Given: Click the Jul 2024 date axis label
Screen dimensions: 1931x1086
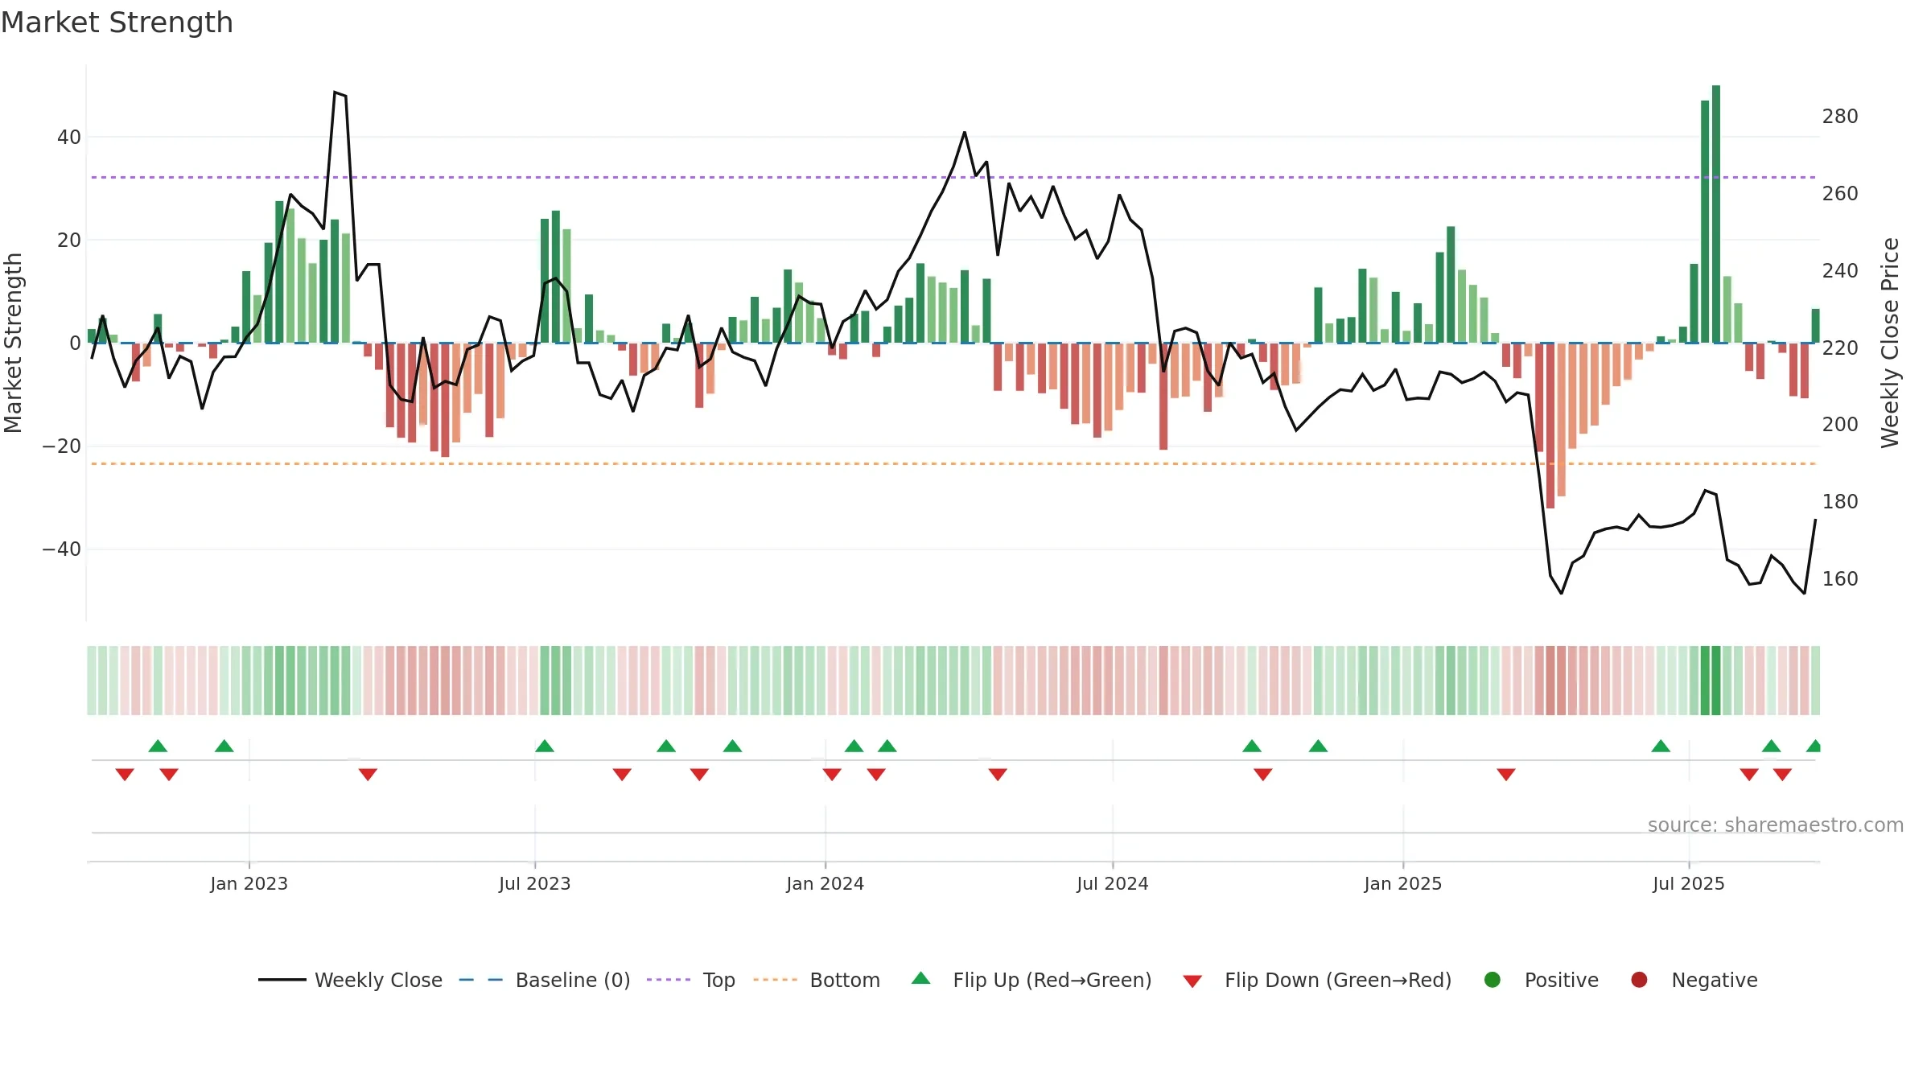Looking at the screenshot, I should [1113, 883].
